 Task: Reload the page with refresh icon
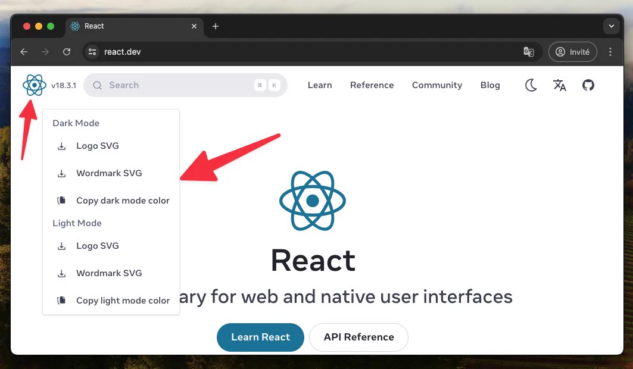coord(67,52)
